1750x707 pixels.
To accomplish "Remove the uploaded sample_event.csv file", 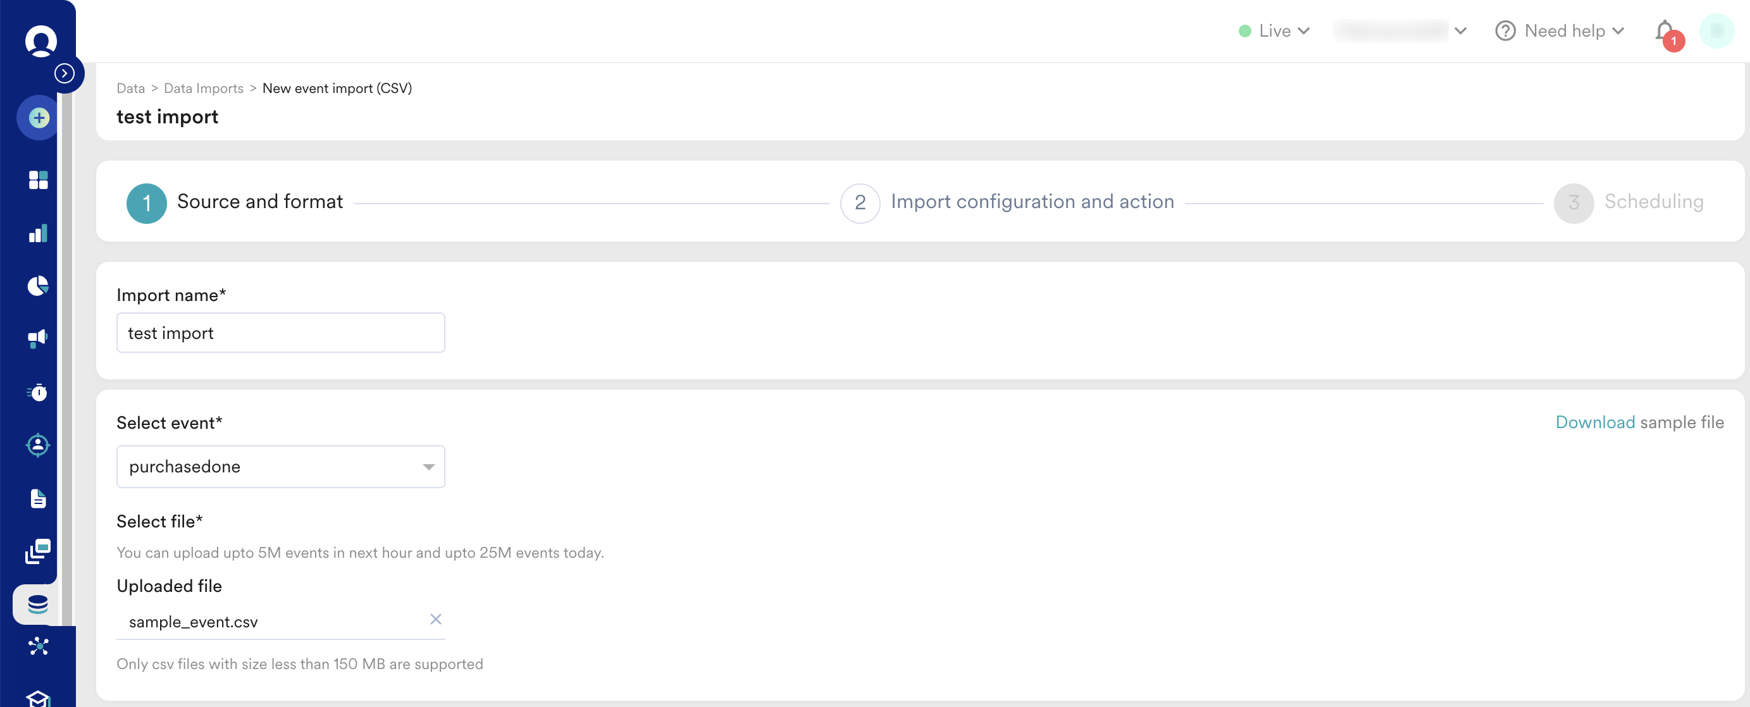I will click(435, 619).
